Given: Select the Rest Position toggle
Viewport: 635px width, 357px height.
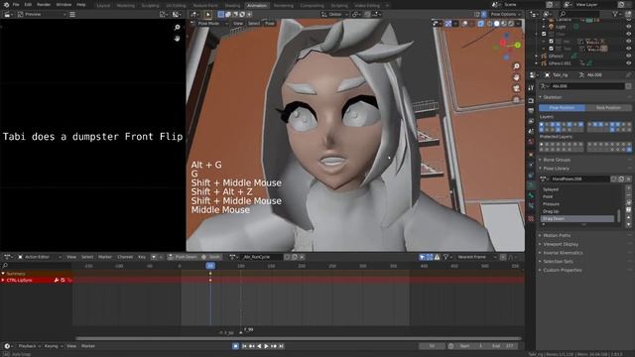Looking at the screenshot, I should [608, 108].
